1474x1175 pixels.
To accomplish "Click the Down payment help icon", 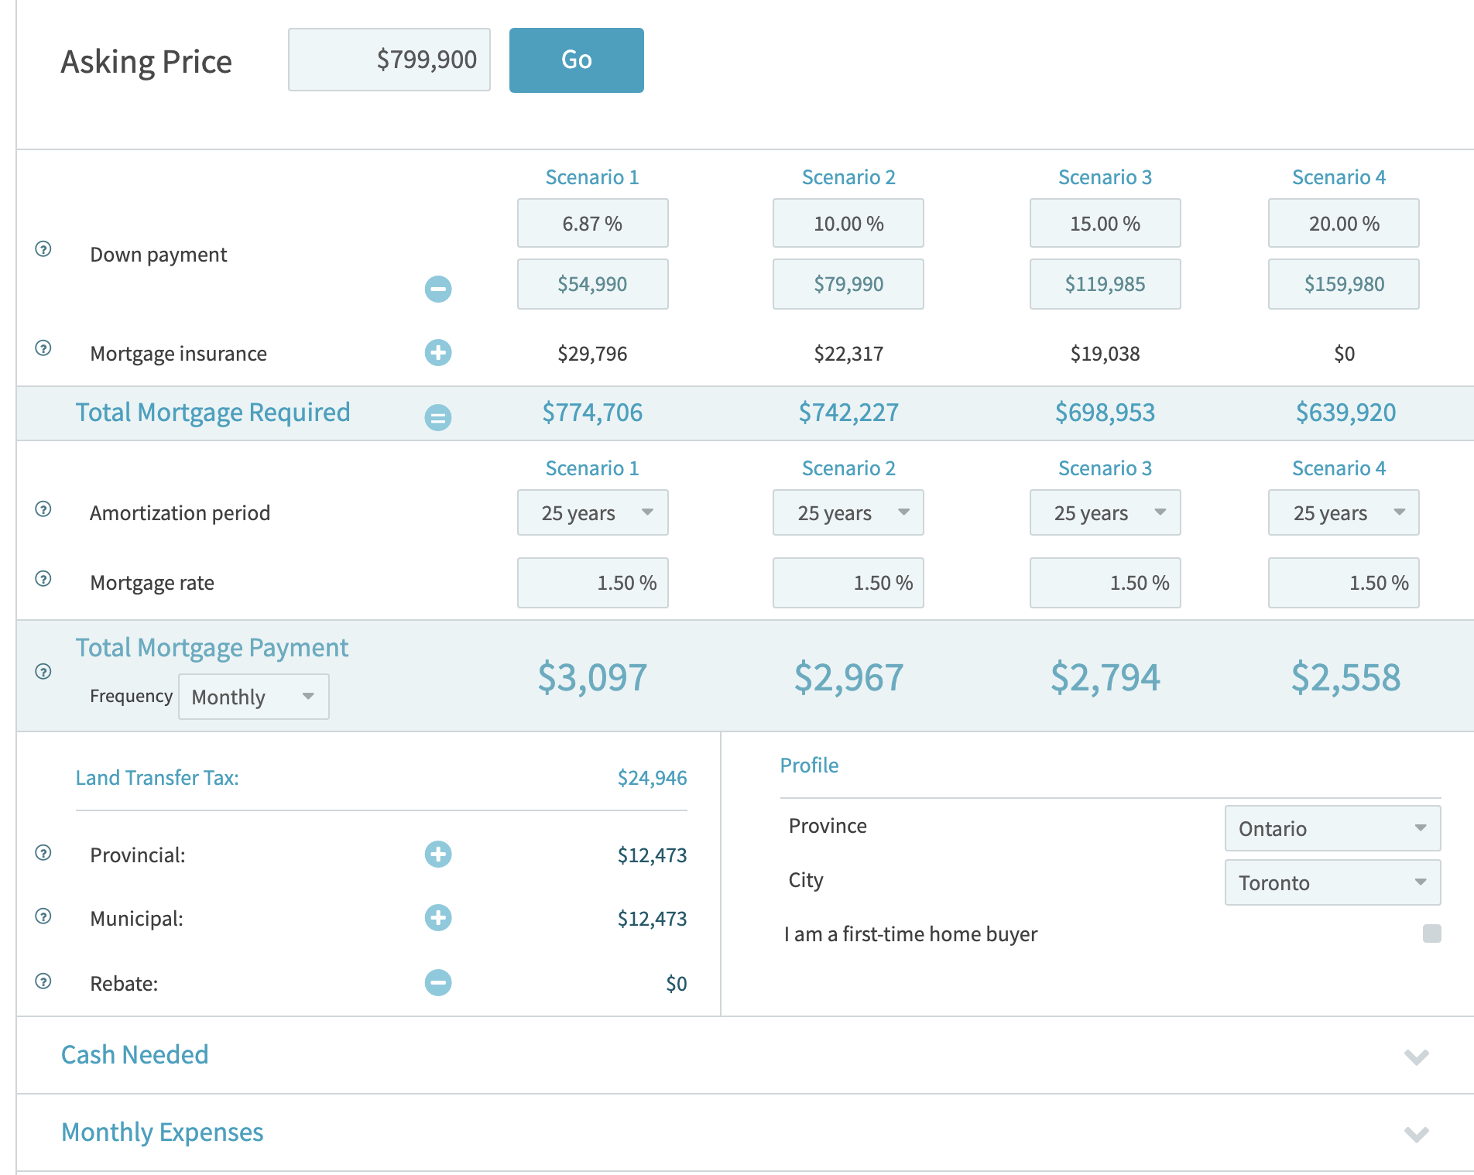I will [x=43, y=249].
